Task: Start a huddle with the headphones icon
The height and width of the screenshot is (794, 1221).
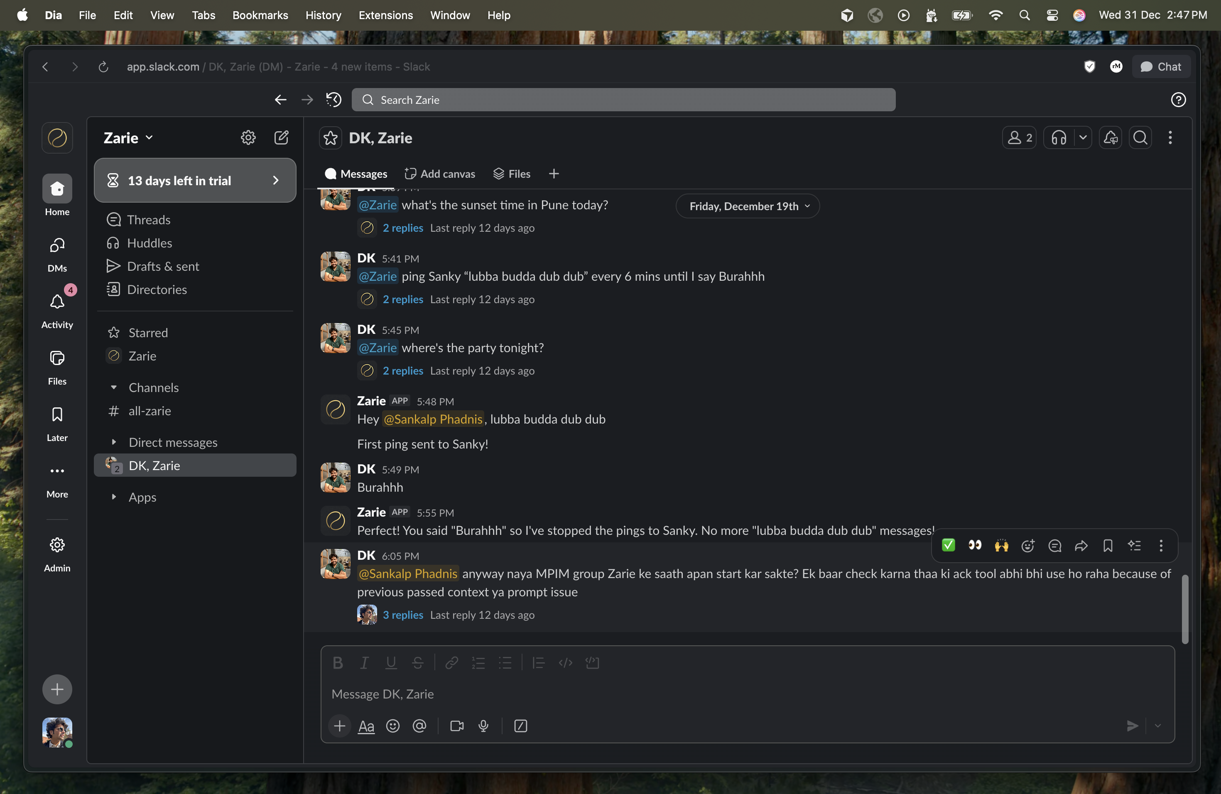Action: click(x=1058, y=138)
